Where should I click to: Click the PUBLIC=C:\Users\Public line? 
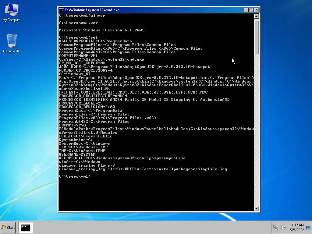tap(86, 136)
